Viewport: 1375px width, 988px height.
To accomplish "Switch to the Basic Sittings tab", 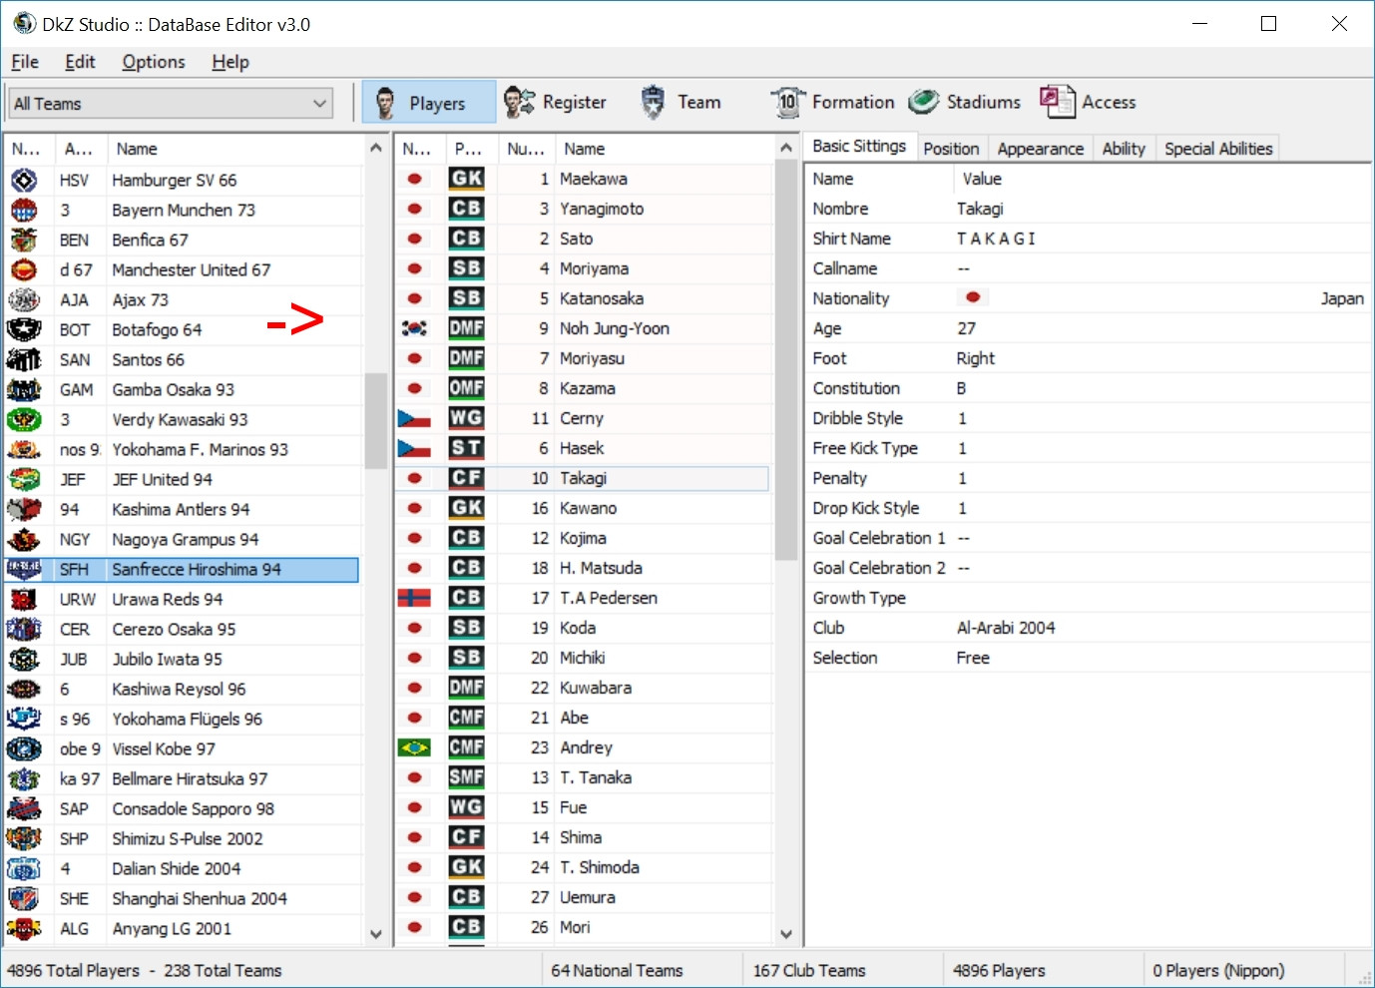I will pos(859,146).
